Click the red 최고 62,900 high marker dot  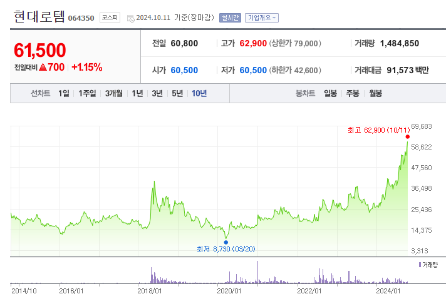coord(408,136)
